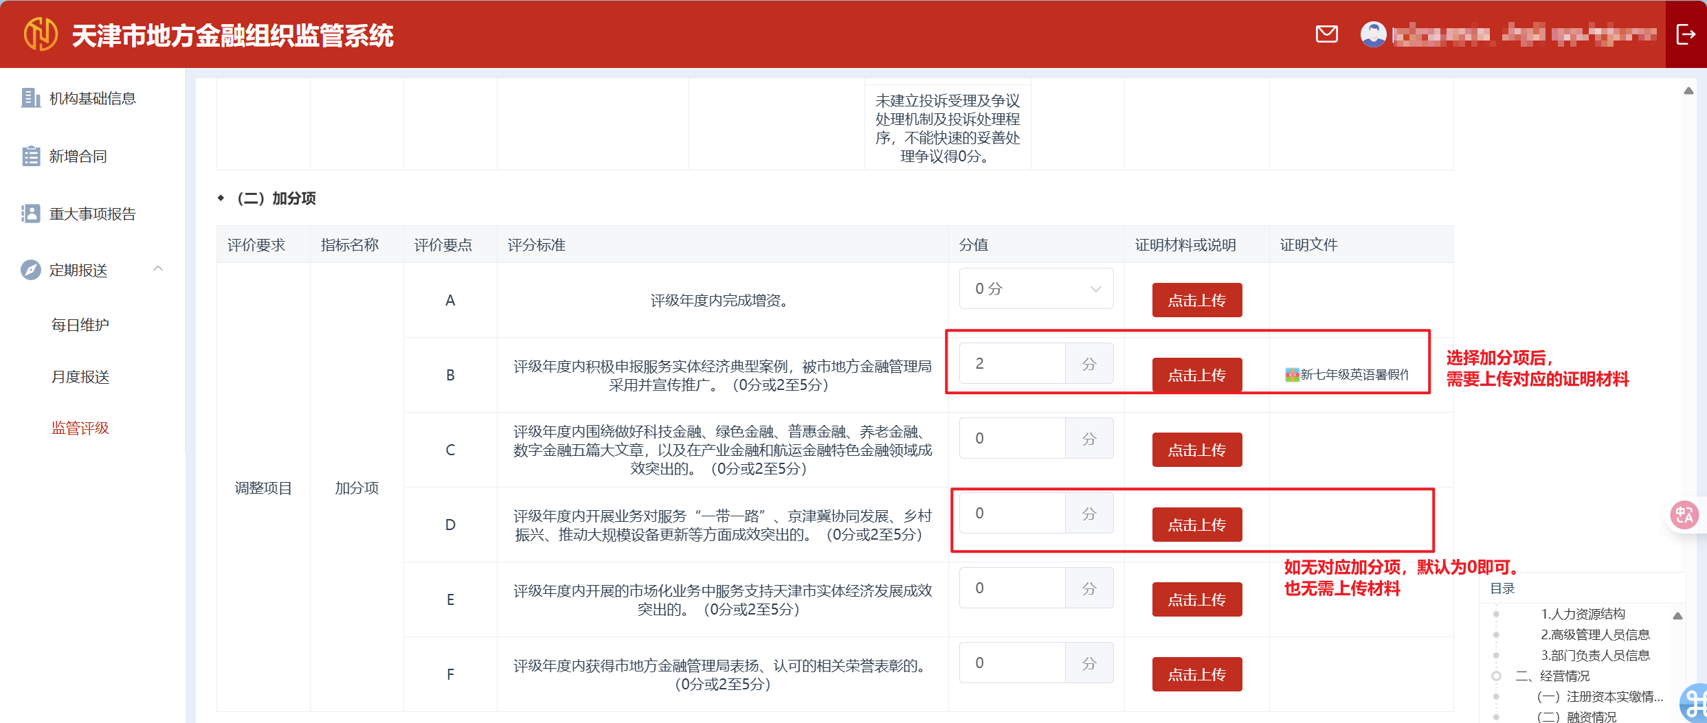1707x723 pixels.
Task: Click the score input field for row C
Action: (1012, 438)
